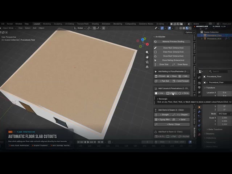Open the Particles properties icon
This screenshot has width=232, height=174.
(x=199, y=116)
